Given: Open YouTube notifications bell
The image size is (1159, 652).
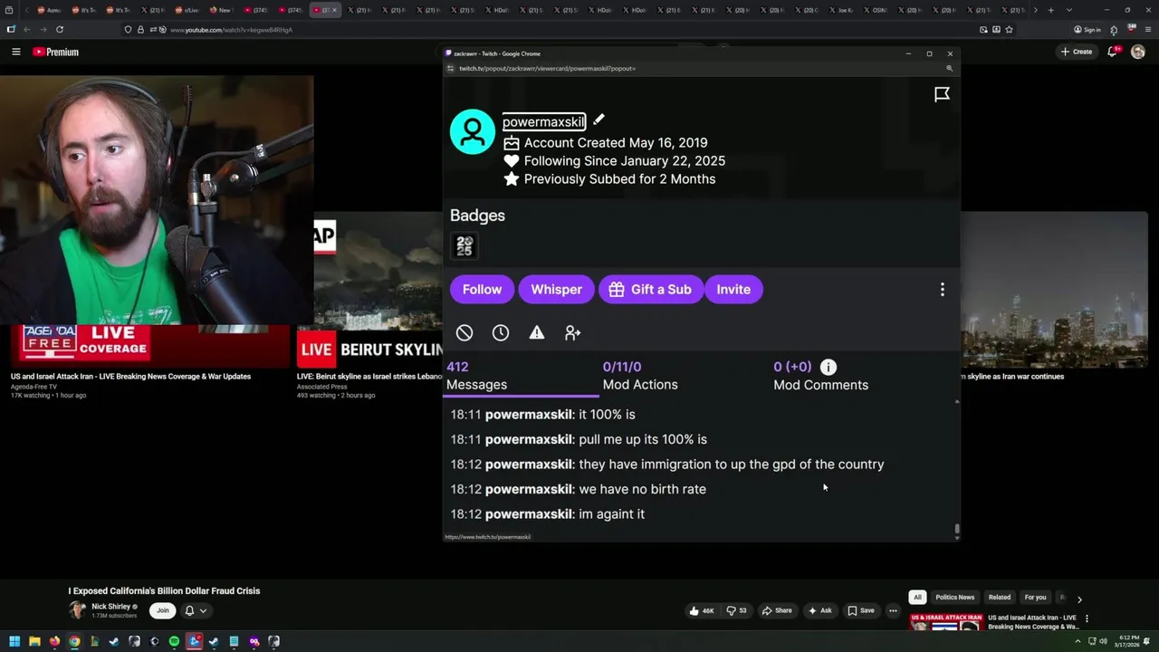Looking at the screenshot, I should point(1113,52).
